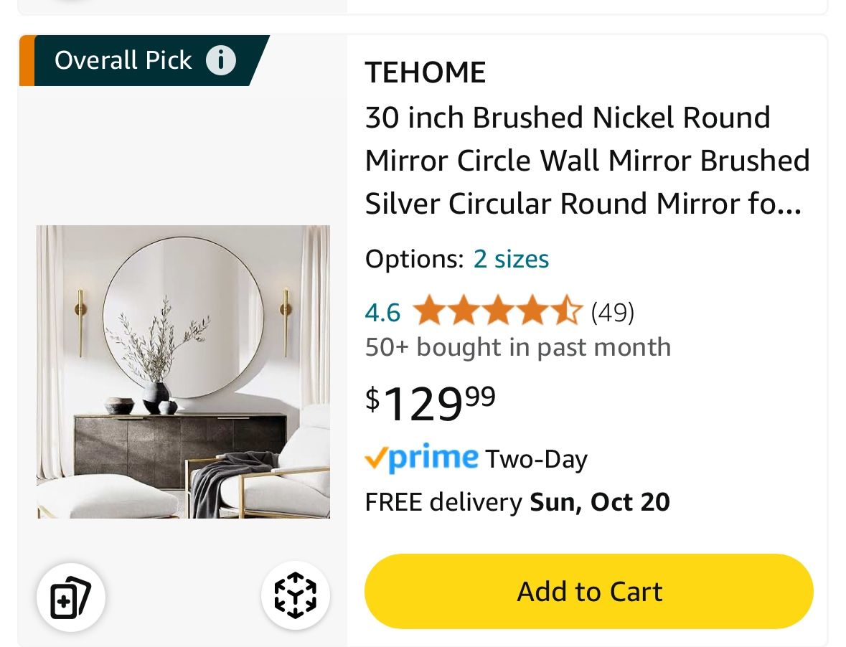Open the add-to-comparison icon below the product image
This screenshot has height=647, width=846.
[x=71, y=597]
